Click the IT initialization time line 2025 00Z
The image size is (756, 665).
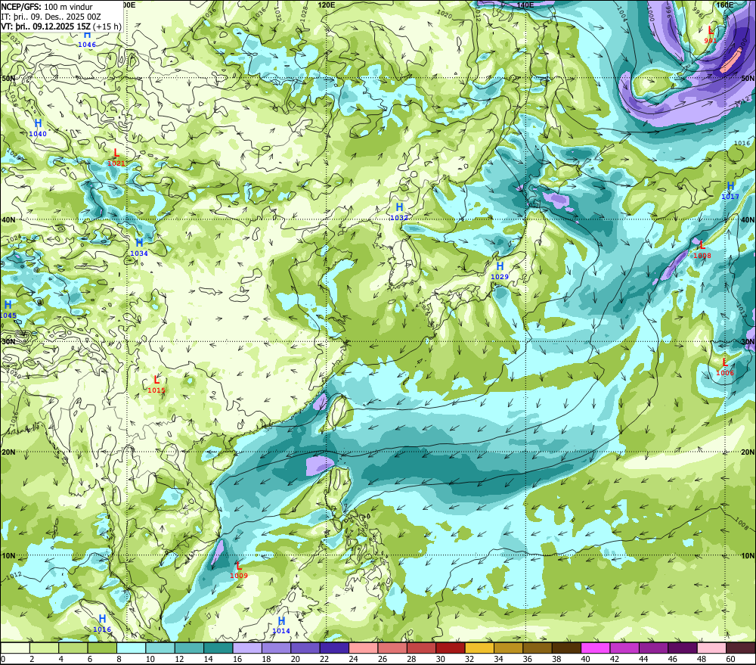pyautogui.click(x=51, y=17)
